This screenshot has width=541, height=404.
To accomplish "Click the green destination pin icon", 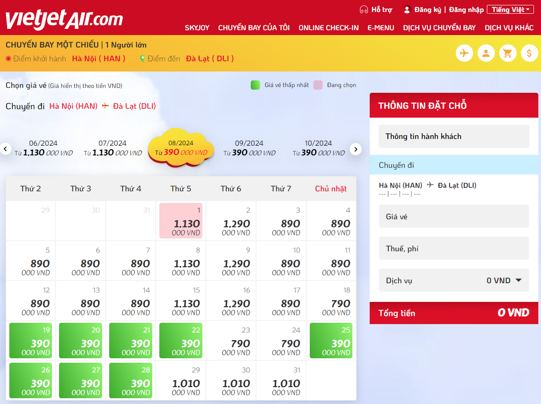I will (142, 58).
